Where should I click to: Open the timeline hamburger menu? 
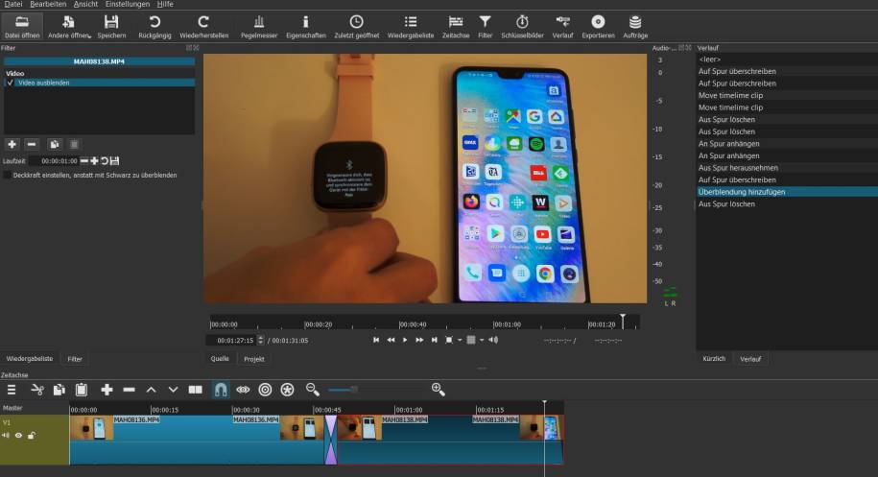tap(12, 390)
